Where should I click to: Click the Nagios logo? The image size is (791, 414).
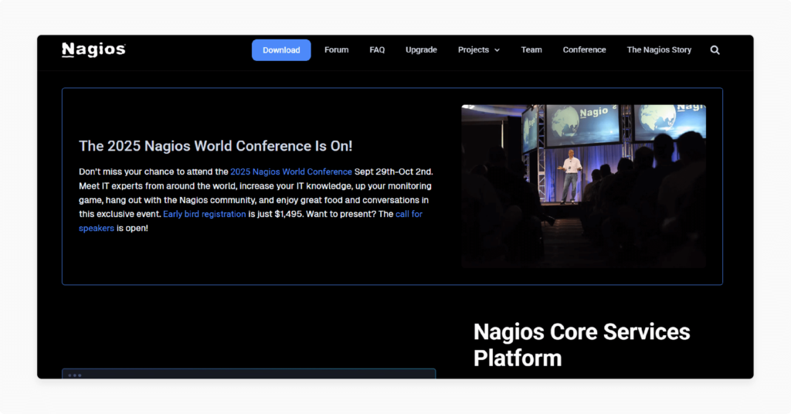pos(93,49)
